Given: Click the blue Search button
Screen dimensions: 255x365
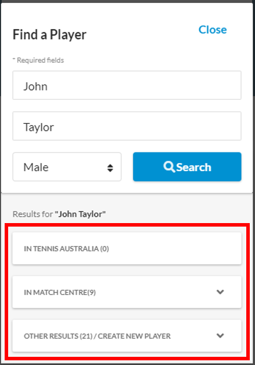Looking at the screenshot, I should click(187, 166).
